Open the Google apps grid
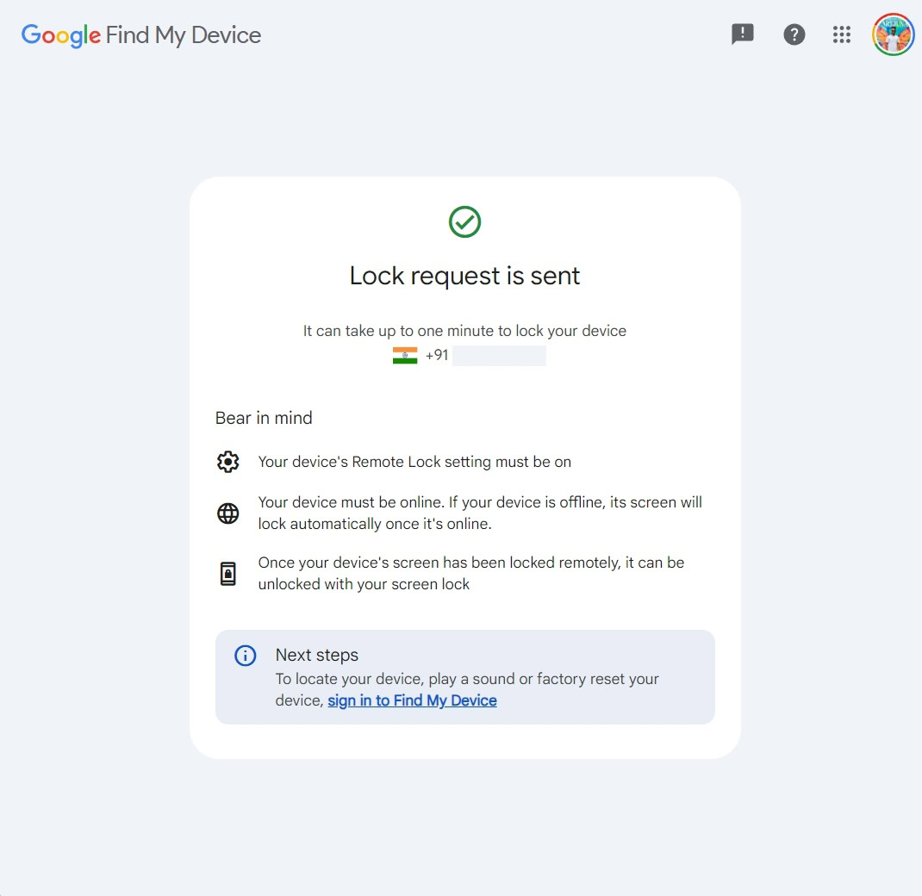The height and width of the screenshot is (896, 922). [x=842, y=34]
